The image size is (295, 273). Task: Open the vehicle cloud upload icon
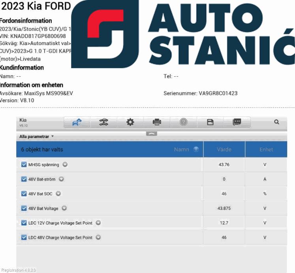[77, 122]
